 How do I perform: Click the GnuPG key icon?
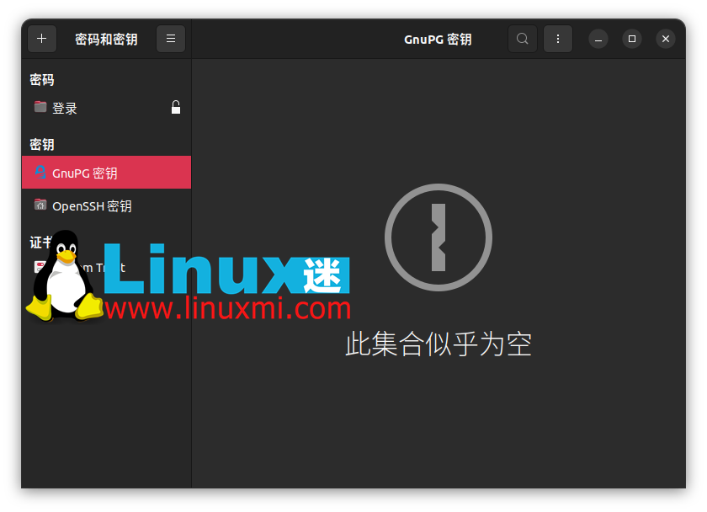pos(40,172)
